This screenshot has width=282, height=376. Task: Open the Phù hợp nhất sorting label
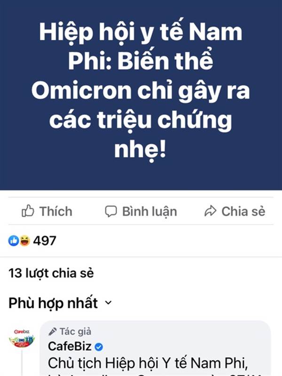tap(53, 303)
